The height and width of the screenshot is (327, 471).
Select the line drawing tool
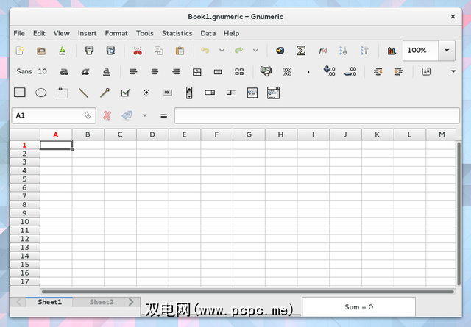pos(84,93)
